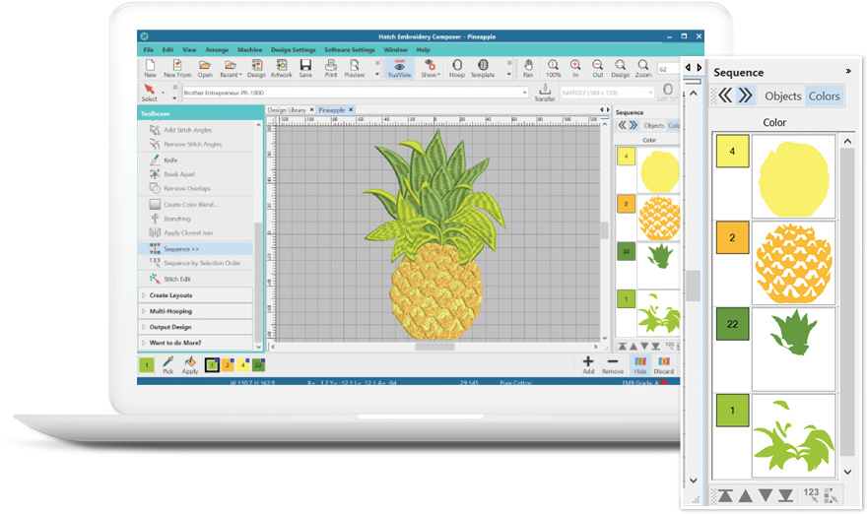Click the Transfer icon
The image size is (867, 514).
tap(545, 93)
